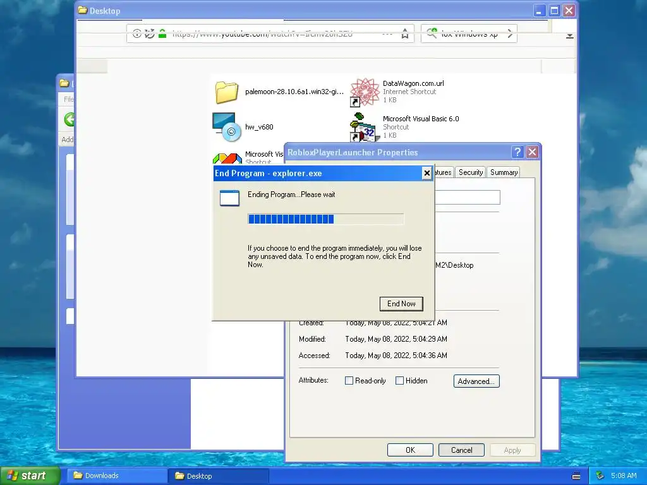This screenshot has height=485, width=647.
Task: Open the Start menu
Action: point(30,476)
